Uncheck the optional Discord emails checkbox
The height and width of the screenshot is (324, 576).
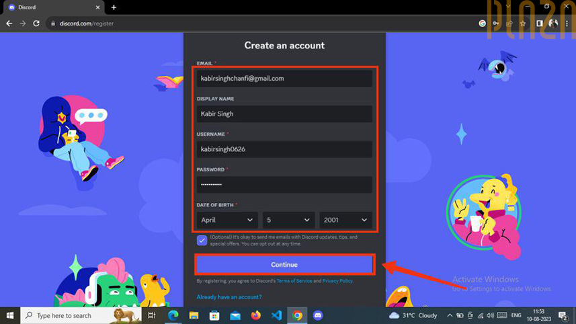[202, 240]
